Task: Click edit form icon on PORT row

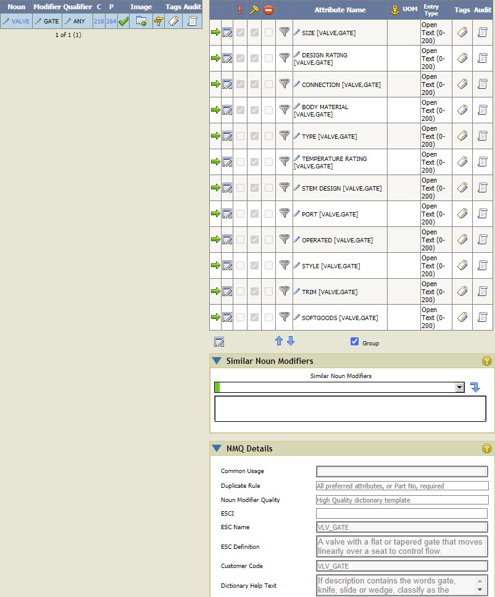Action: tap(227, 213)
